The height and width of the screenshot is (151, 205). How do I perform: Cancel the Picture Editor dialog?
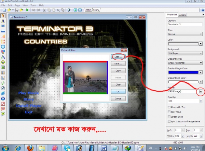pyautogui.click(x=118, y=99)
